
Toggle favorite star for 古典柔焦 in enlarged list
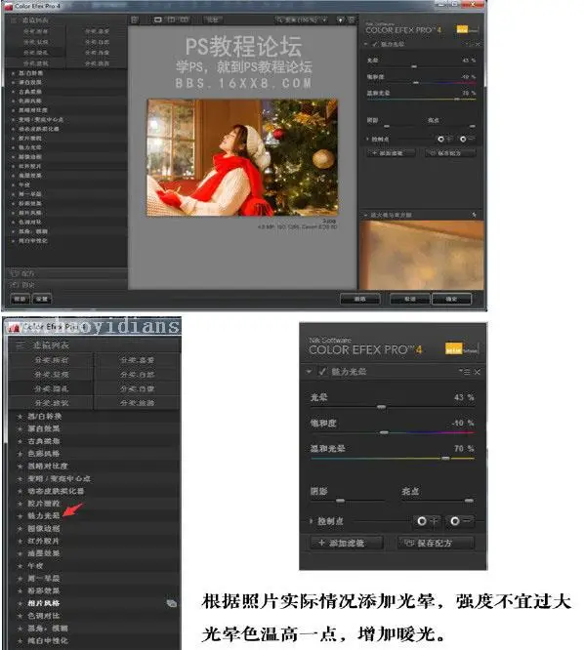20,441
